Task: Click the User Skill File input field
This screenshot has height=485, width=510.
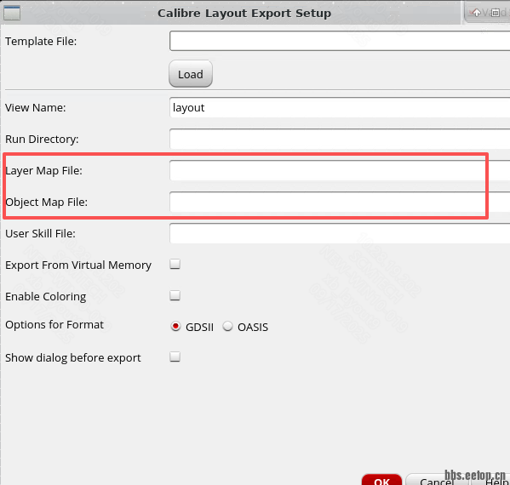Action: pos(340,233)
